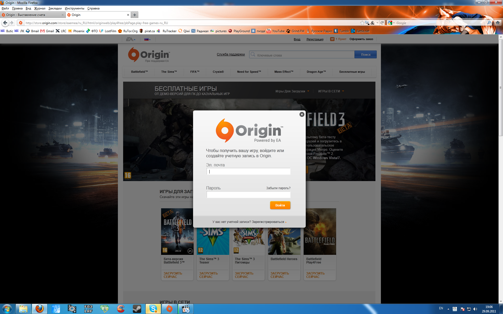This screenshot has width=503, height=314.
Task: Open Skype from taskbar
Action: tap(153, 309)
